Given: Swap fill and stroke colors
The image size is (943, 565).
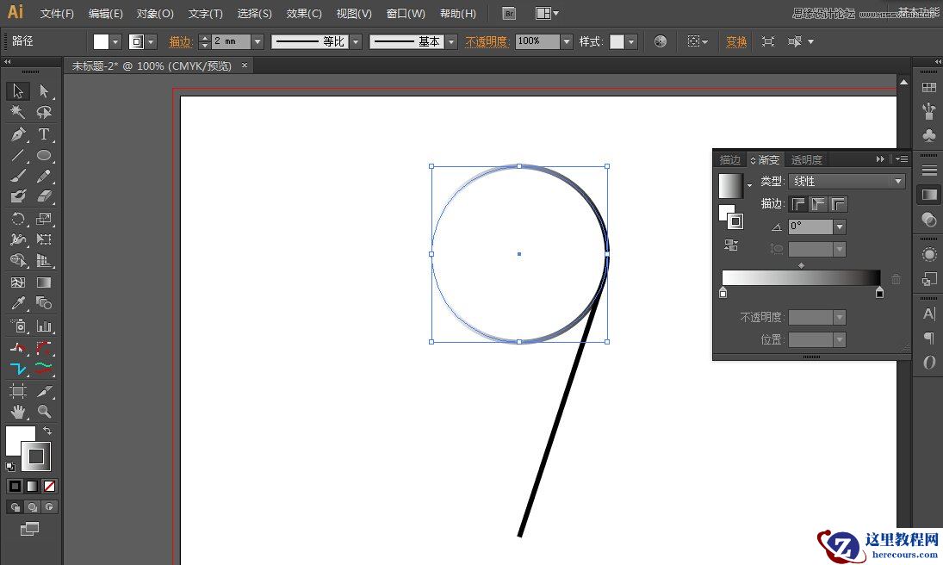Looking at the screenshot, I should [x=47, y=431].
